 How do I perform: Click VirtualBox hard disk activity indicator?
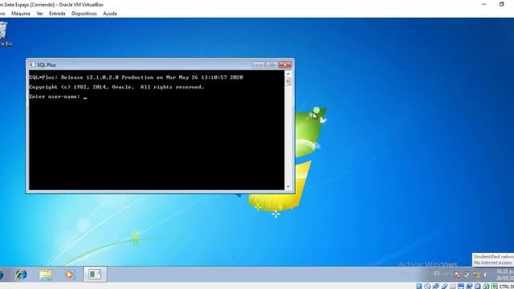(x=419, y=287)
